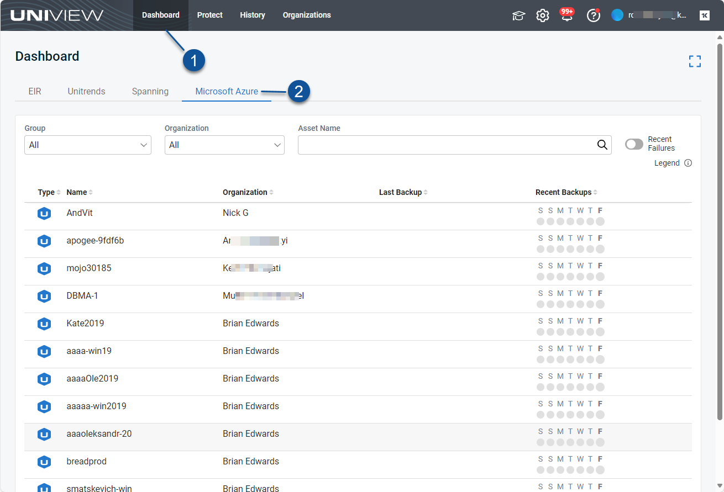This screenshot has height=492, width=724.
Task: Enter full screen with expand icon
Action: coord(695,61)
